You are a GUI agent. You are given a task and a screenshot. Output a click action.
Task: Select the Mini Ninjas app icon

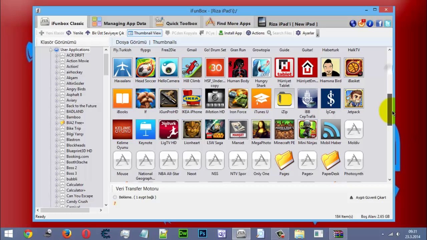click(x=308, y=129)
